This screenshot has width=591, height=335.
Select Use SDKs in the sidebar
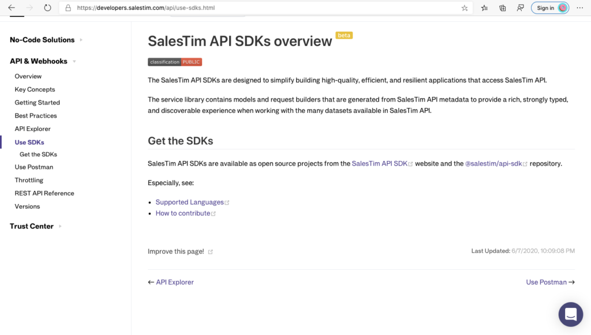tap(29, 142)
